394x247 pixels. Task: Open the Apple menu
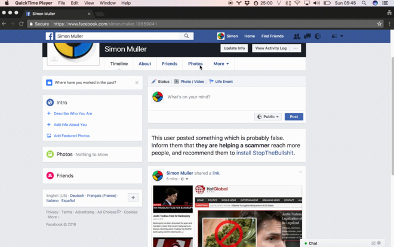(7, 3)
